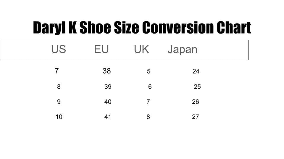284x159 pixels.
Task: Click EU size 41 value
Action: click(x=108, y=117)
